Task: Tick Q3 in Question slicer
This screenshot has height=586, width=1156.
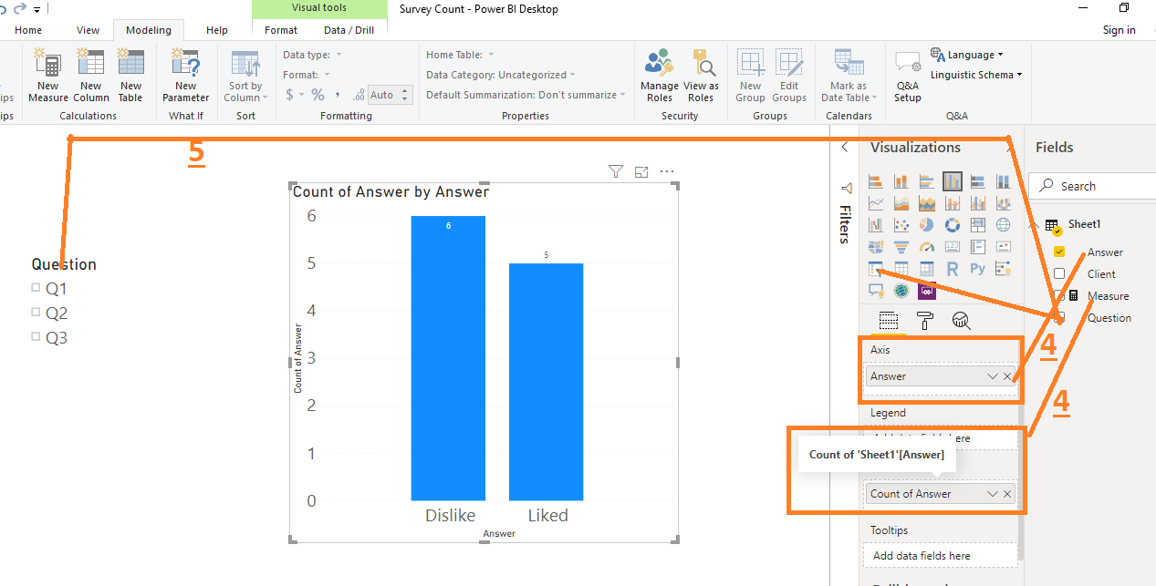Action: tap(36, 337)
